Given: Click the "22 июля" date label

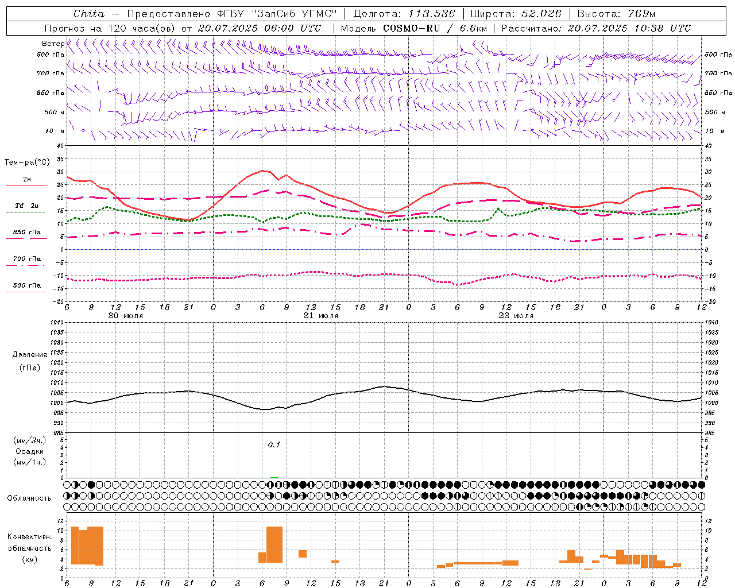Looking at the screenshot, I should click(x=516, y=315).
